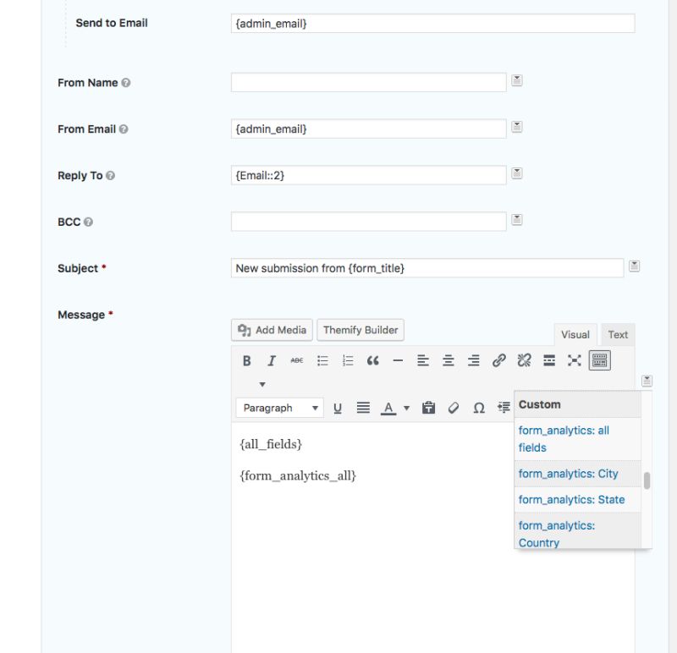
Task: Insert a blockquote
Action: coord(373,360)
